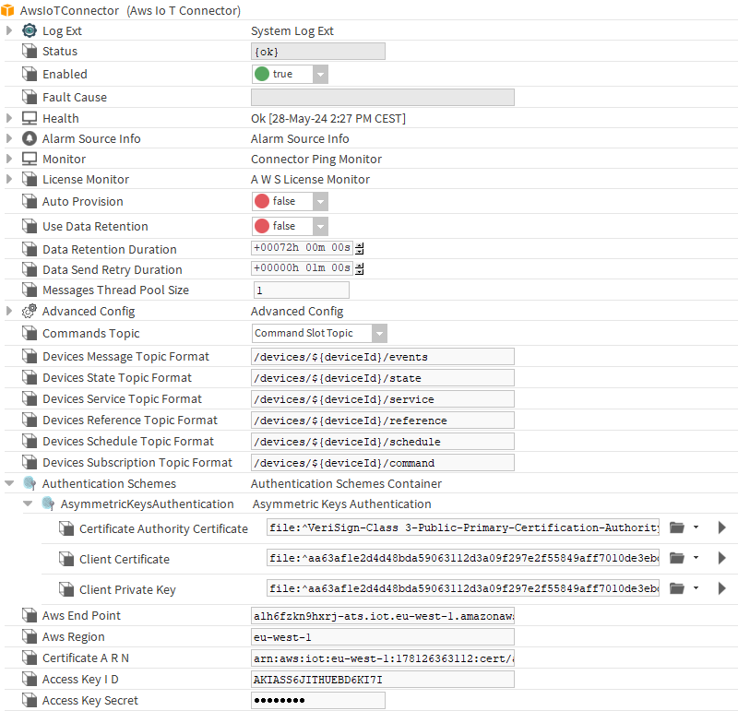
Task: Click the Aws End Point field
Action: 383,615
